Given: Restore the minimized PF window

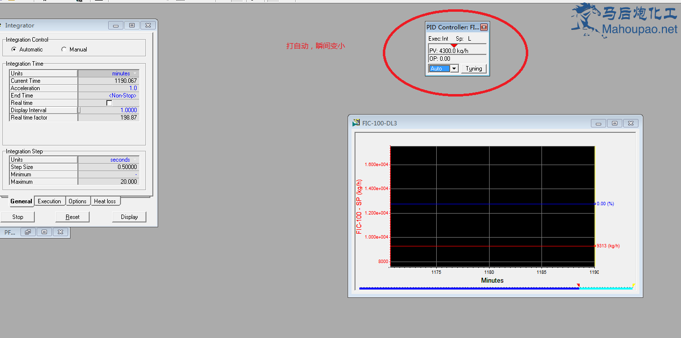Looking at the screenshot, I should (28, 232).
